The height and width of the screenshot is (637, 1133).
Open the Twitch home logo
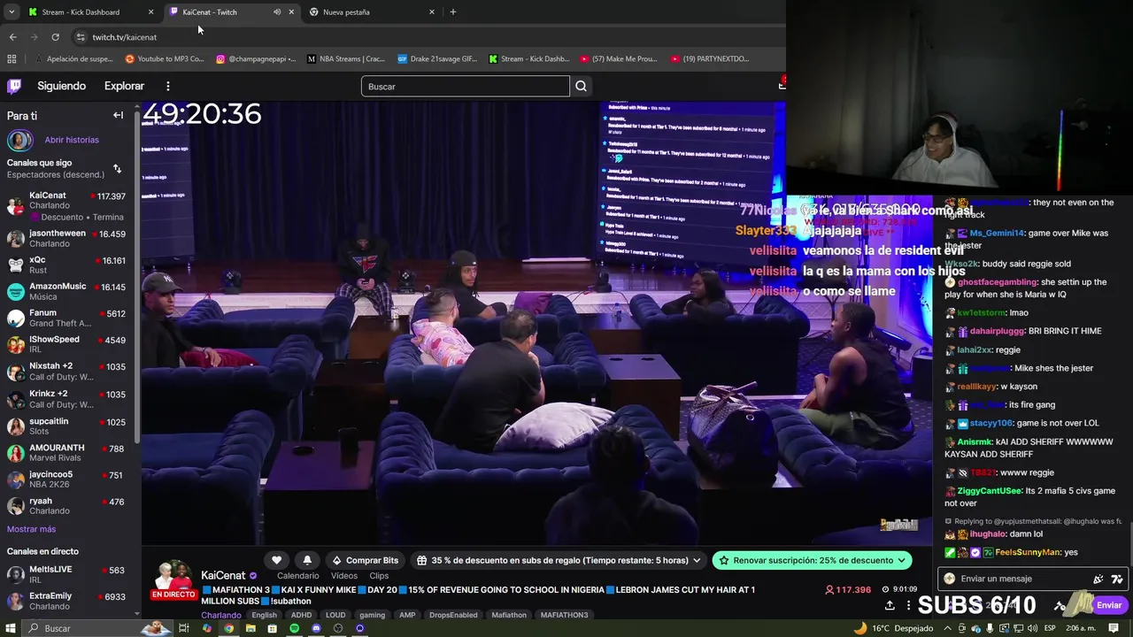coord(14,86)
